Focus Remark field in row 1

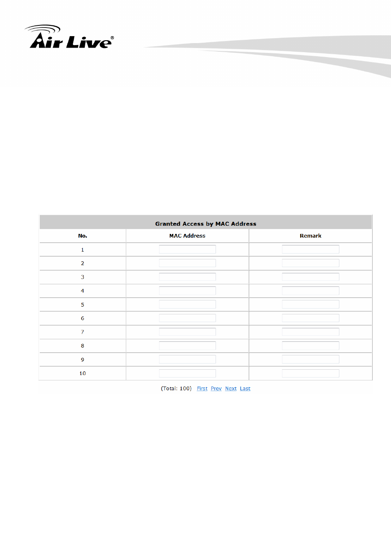[x=311, y=250]
